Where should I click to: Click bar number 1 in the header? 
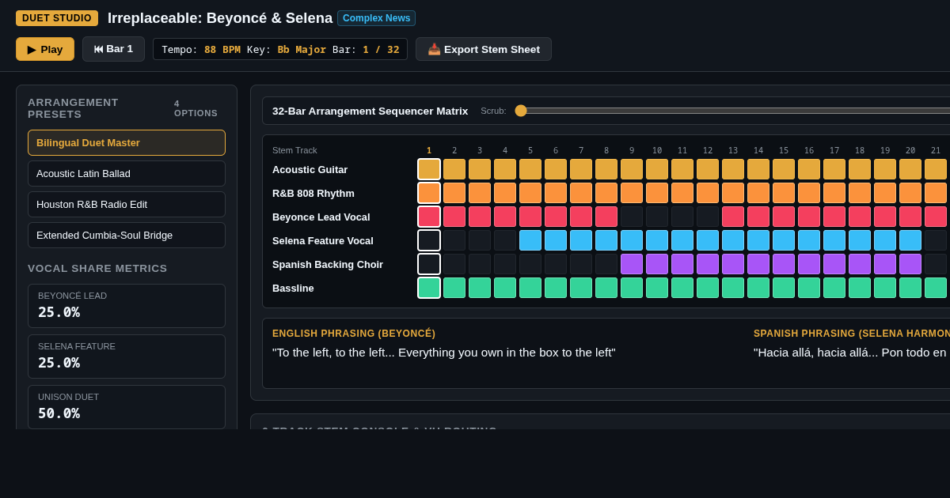429,150
